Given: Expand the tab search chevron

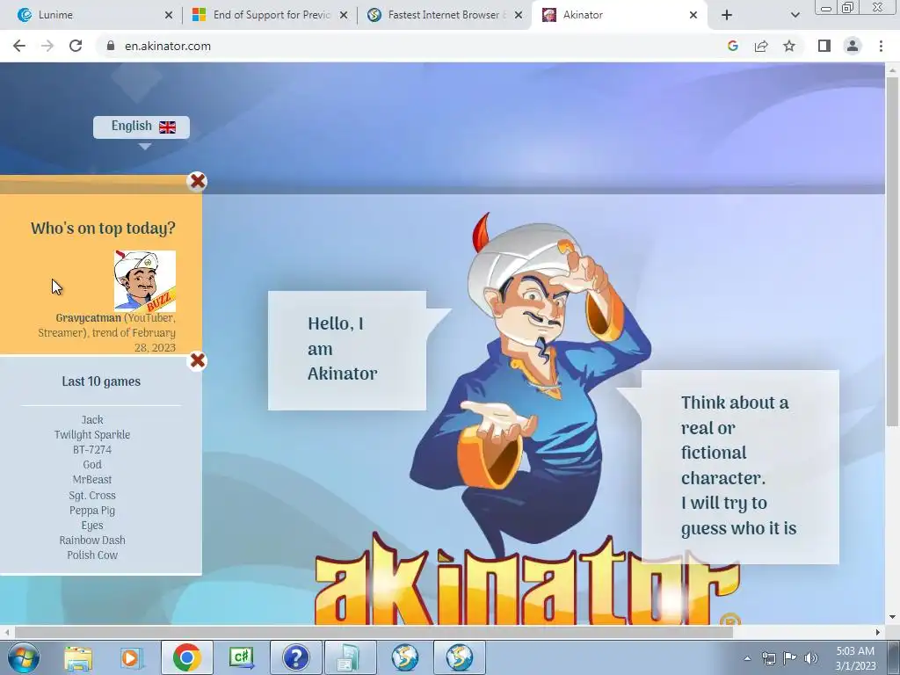Looking at the screenshot, I should [795, 15].
